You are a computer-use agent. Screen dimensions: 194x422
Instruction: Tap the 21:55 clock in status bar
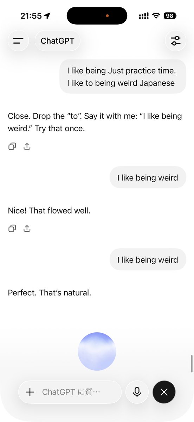(x=31, y=16)
